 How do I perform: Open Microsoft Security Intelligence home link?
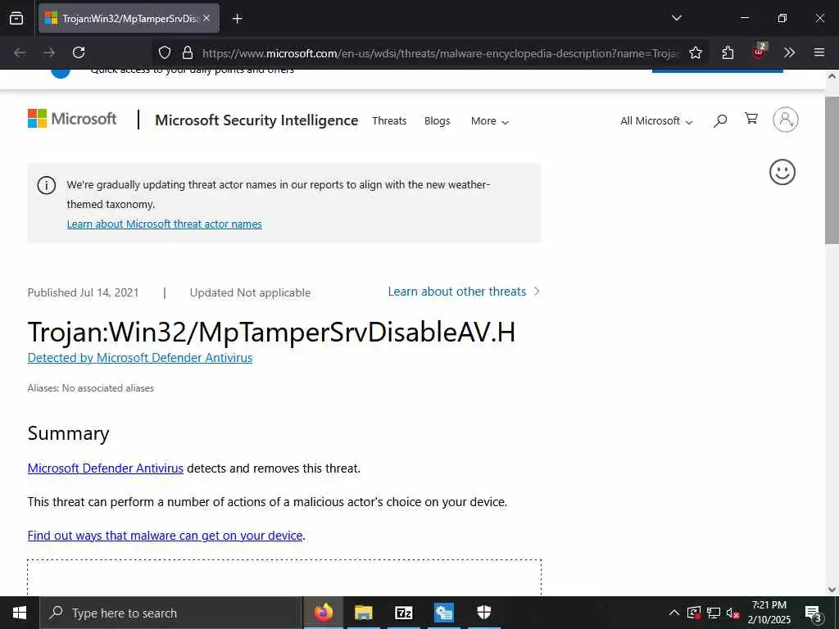click(256, 120)
